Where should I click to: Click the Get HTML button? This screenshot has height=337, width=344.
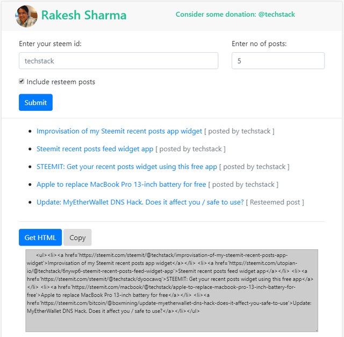pyautogui.click(x=40, y=237)
